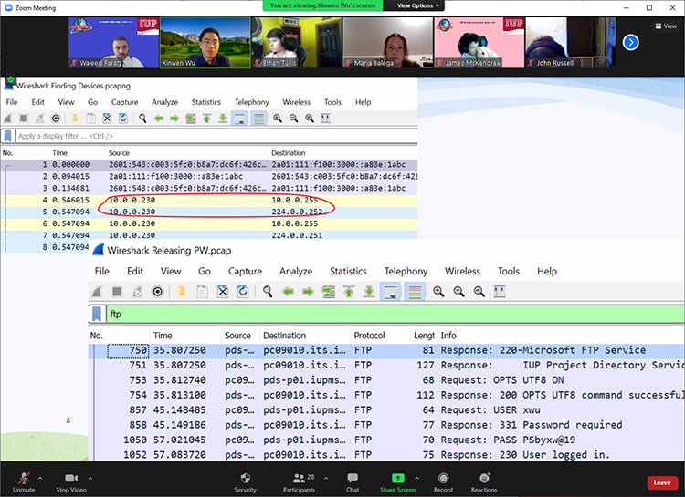The image size is (685, 497).
Task: Click the View layout button at top right
Action: pos(666,26)
